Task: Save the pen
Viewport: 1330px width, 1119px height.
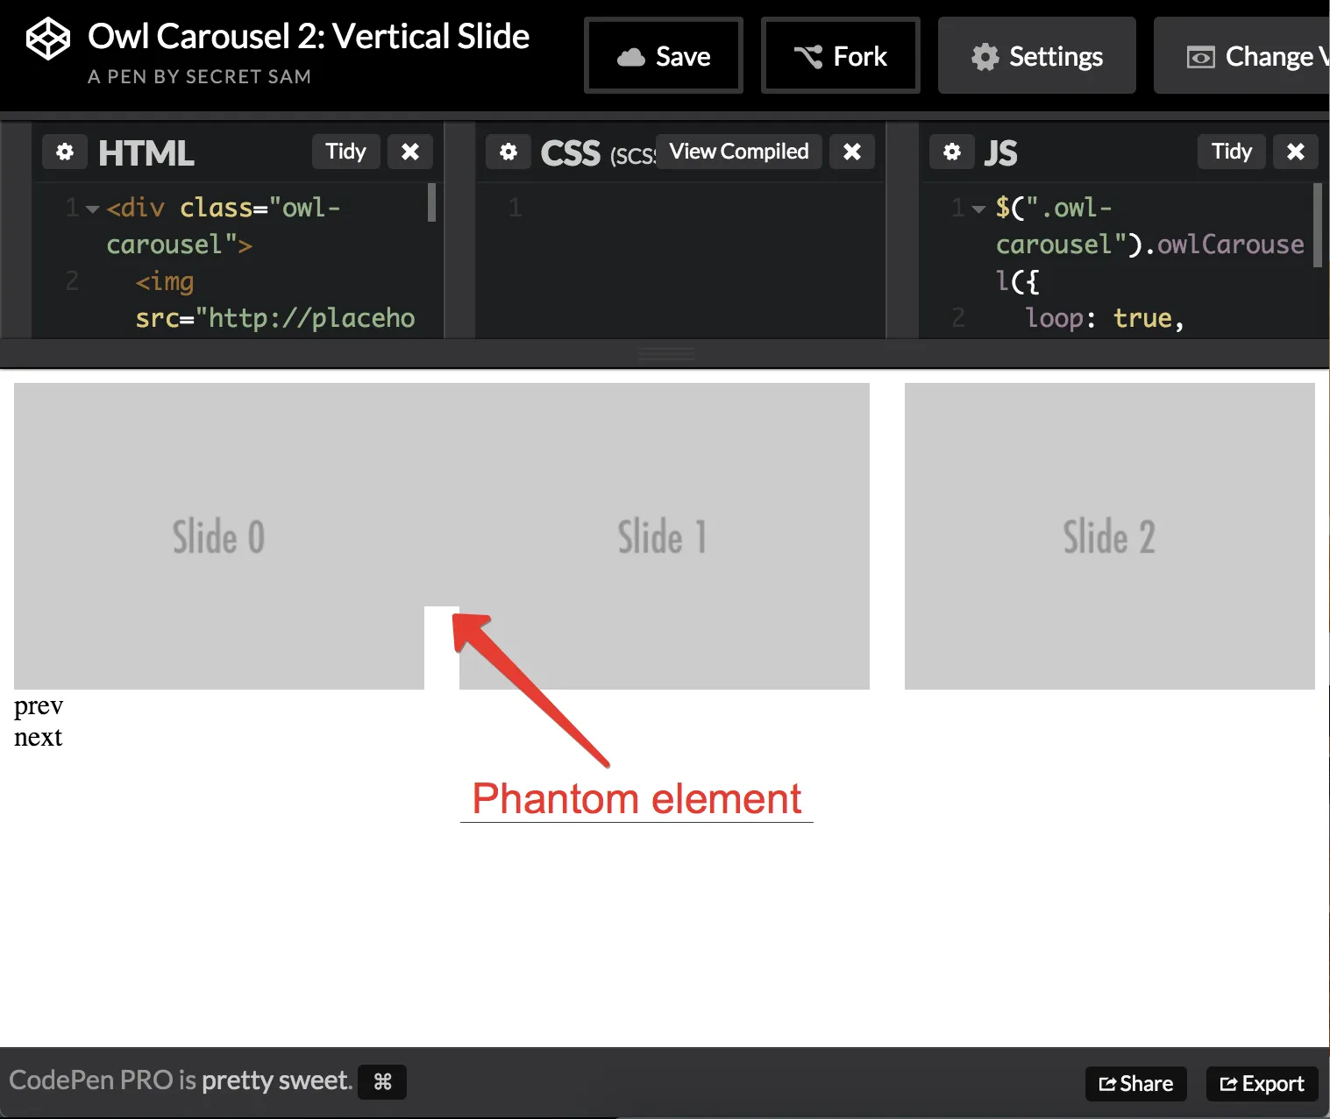Action: (664, 55)
